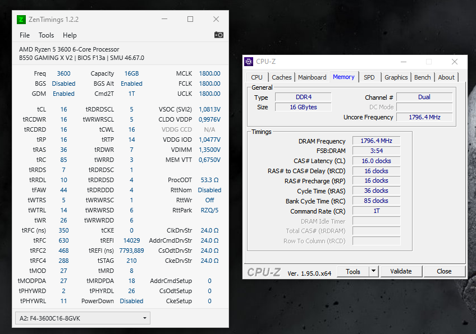Screen dimensions: 476x334
Task: Switch to the Mainboard tab in CPU-Z
Action: pos(312,77)
